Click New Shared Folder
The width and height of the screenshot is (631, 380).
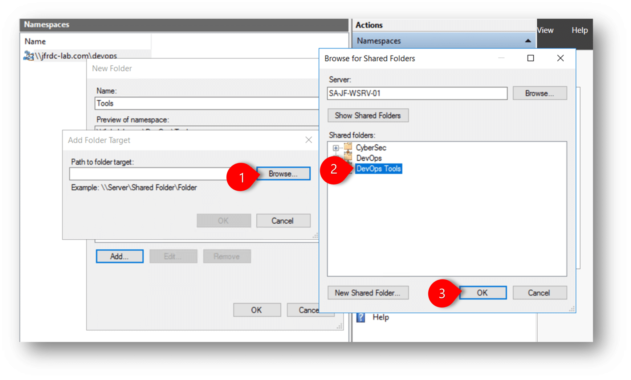coord(368,293)
